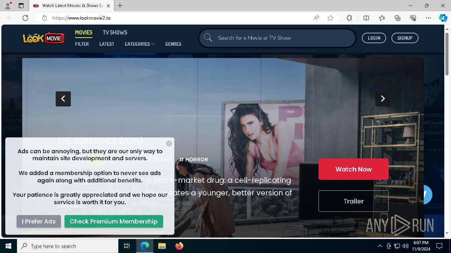Click the Windows taskbar search box
This screenshot has height=253, width=451.
pyautogui.click(x=68, y=246)
